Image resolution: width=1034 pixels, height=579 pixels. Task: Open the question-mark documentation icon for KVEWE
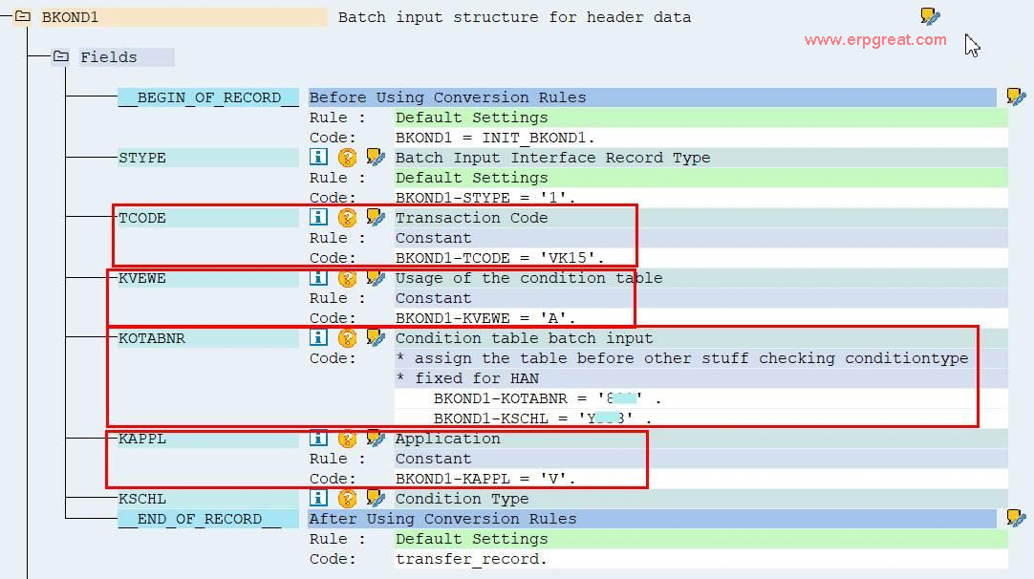[347, 278]
